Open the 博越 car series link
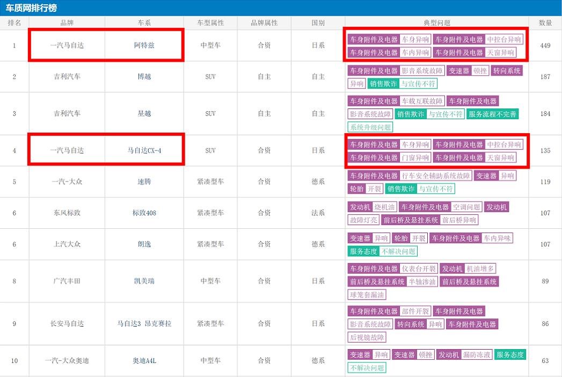The height and width of the screenshot is (377, 562). [x=144, y=76]
